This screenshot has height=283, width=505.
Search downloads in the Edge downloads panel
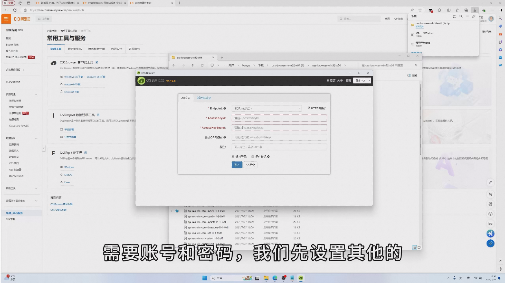[x=461, y=16]
